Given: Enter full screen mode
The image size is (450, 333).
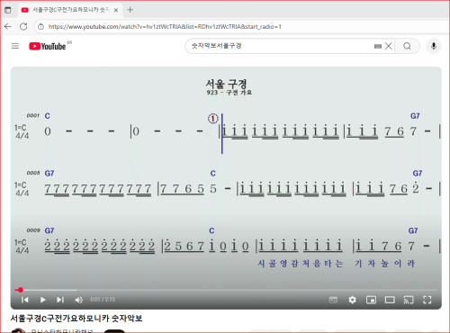Looking at the screenshot, I should point(427,300).
